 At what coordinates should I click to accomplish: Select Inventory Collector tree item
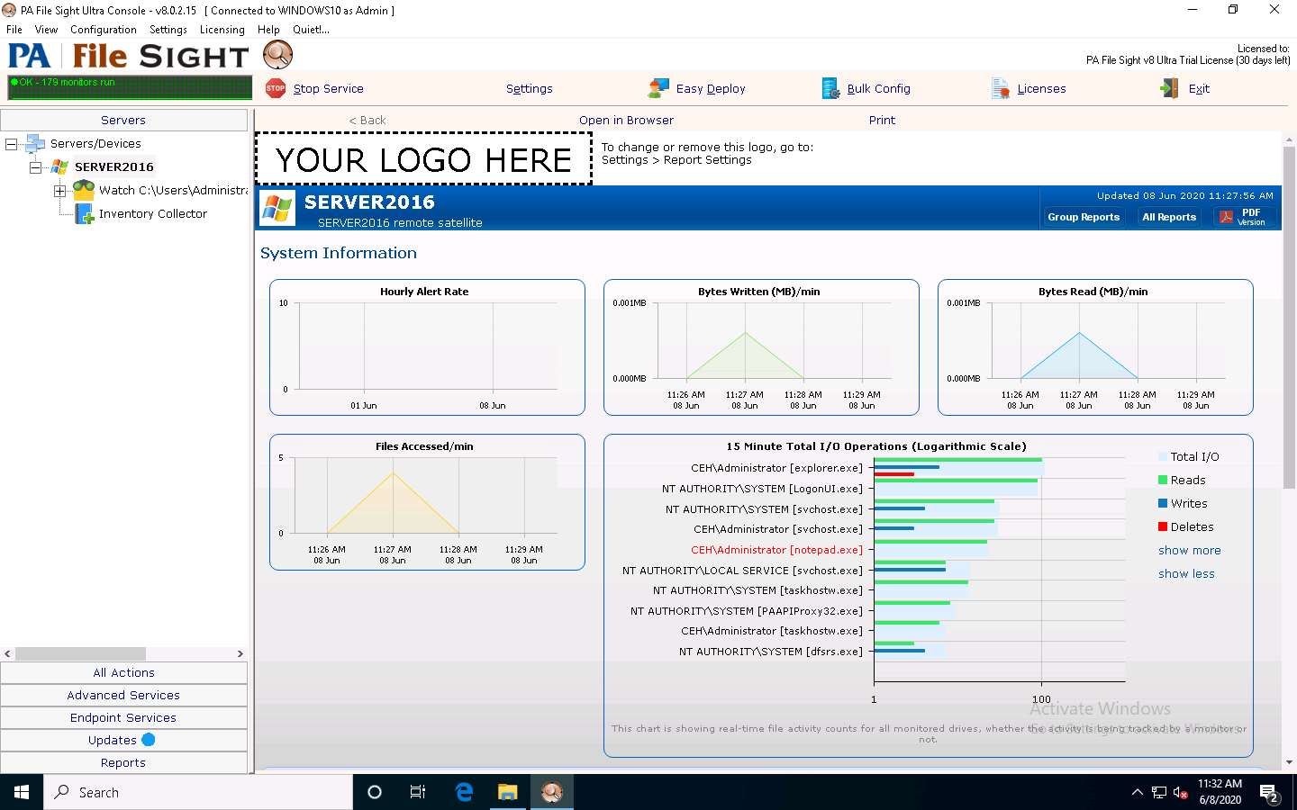(x=152, y=213)
